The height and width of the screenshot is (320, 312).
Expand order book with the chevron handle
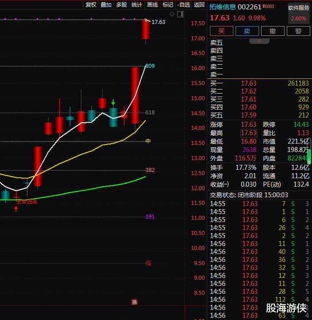coord(259,41)
